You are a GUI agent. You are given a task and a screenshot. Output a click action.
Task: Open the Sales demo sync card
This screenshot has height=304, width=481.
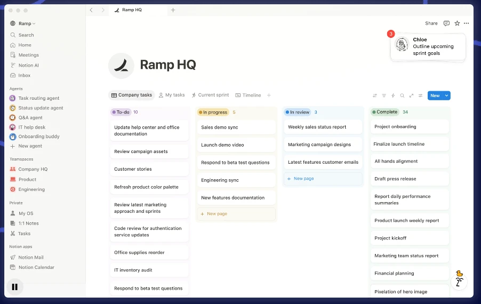pyautogui.click(x=236, y=127)
